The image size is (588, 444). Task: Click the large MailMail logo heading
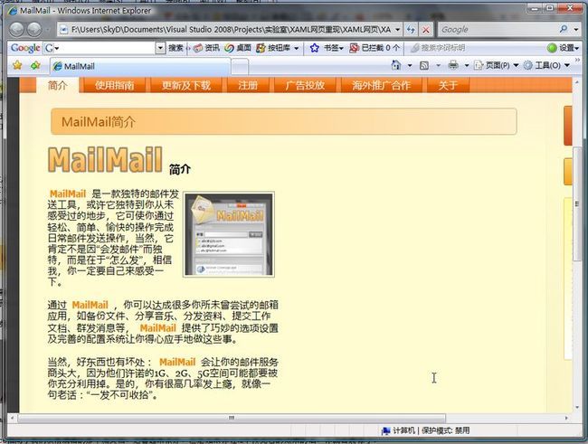tap(105, 160)
